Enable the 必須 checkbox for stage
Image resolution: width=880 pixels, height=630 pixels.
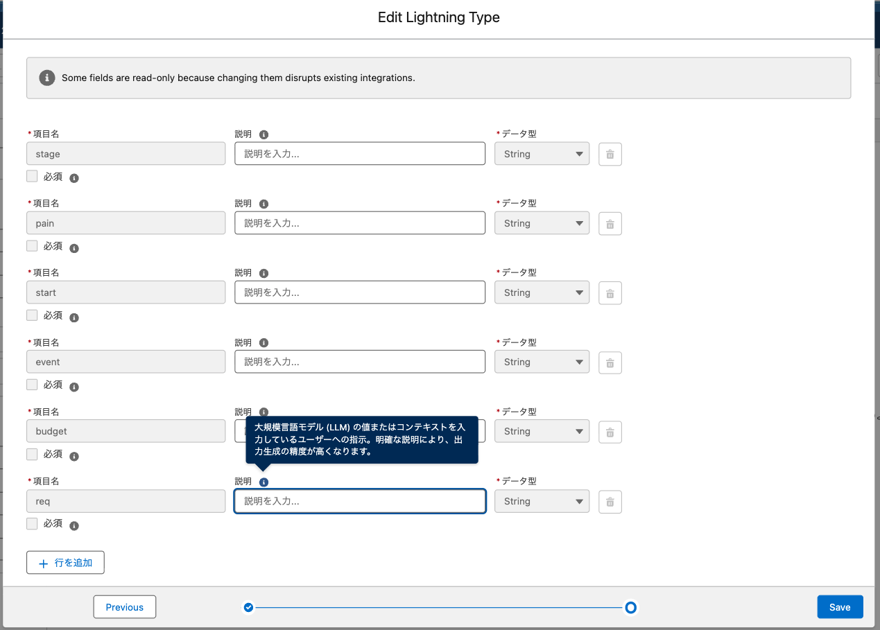tap(32, 177)
